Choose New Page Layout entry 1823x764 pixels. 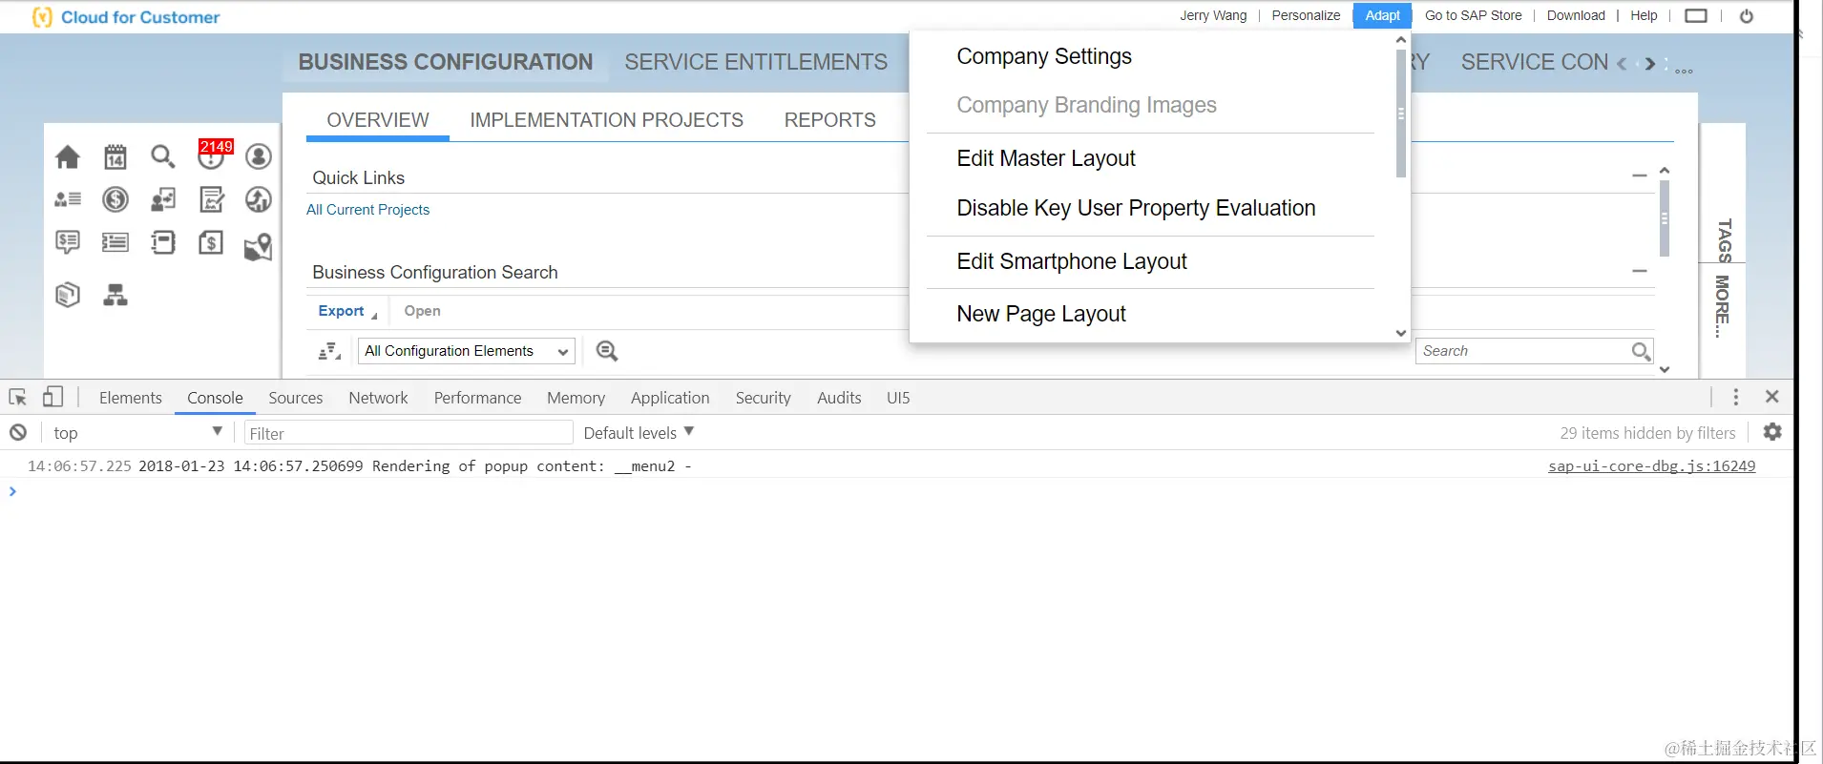coord(1041,314)
